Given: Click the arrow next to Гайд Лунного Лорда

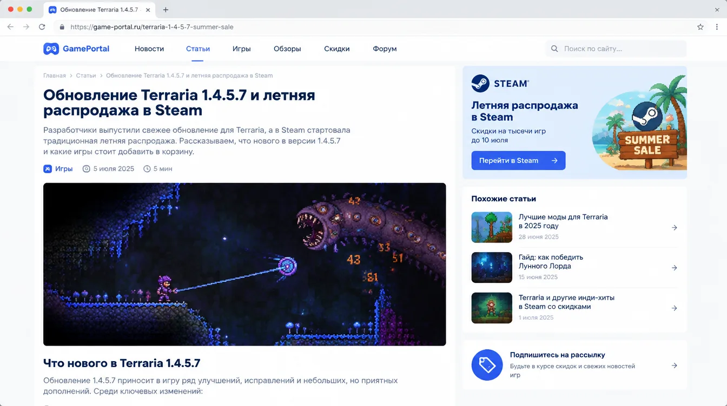Looking at the screenshot, I should pyautogui.click(x=675, y=268).
